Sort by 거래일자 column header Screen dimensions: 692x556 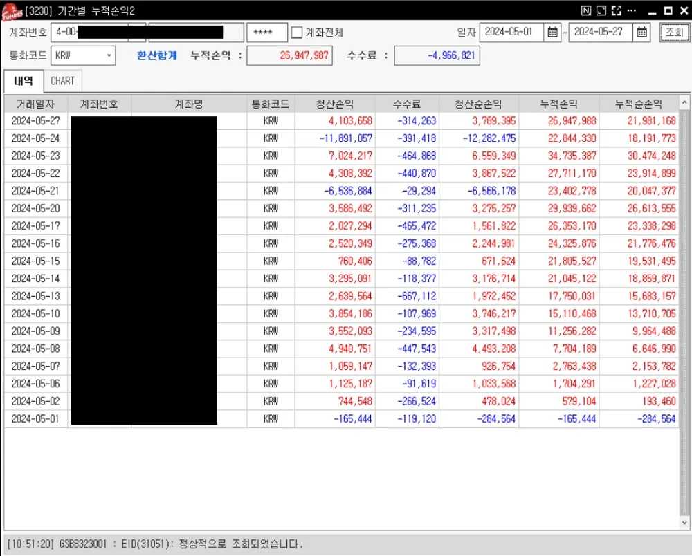coord(36,104)
